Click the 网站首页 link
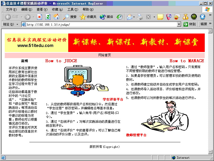Viewport: 214px width, 161px height. coord(104,55)
